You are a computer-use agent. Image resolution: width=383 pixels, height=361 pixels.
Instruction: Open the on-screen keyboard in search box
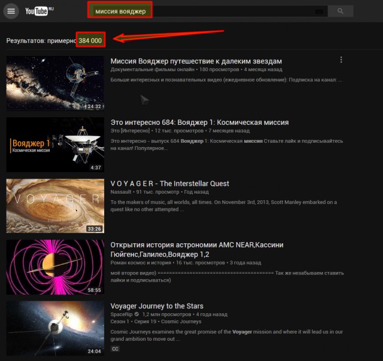[319, 11]
